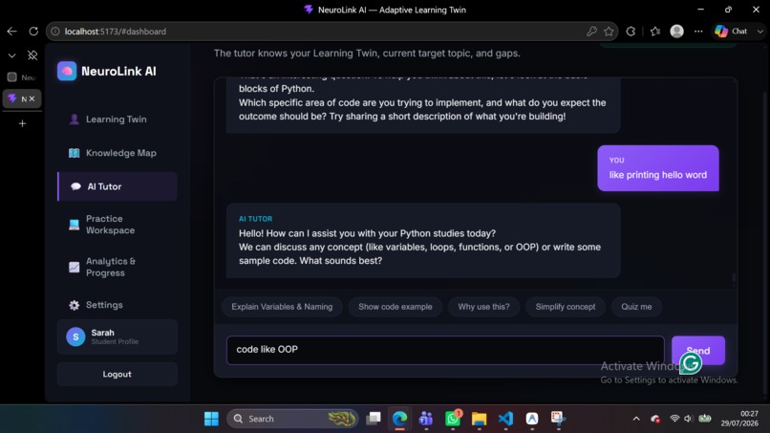
Task: Go to Practice Workspace
Action: coord(117,224)
